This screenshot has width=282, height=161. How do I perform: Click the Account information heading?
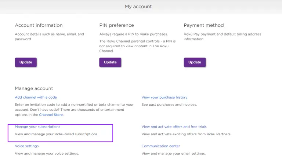click(x=39, y=25)
